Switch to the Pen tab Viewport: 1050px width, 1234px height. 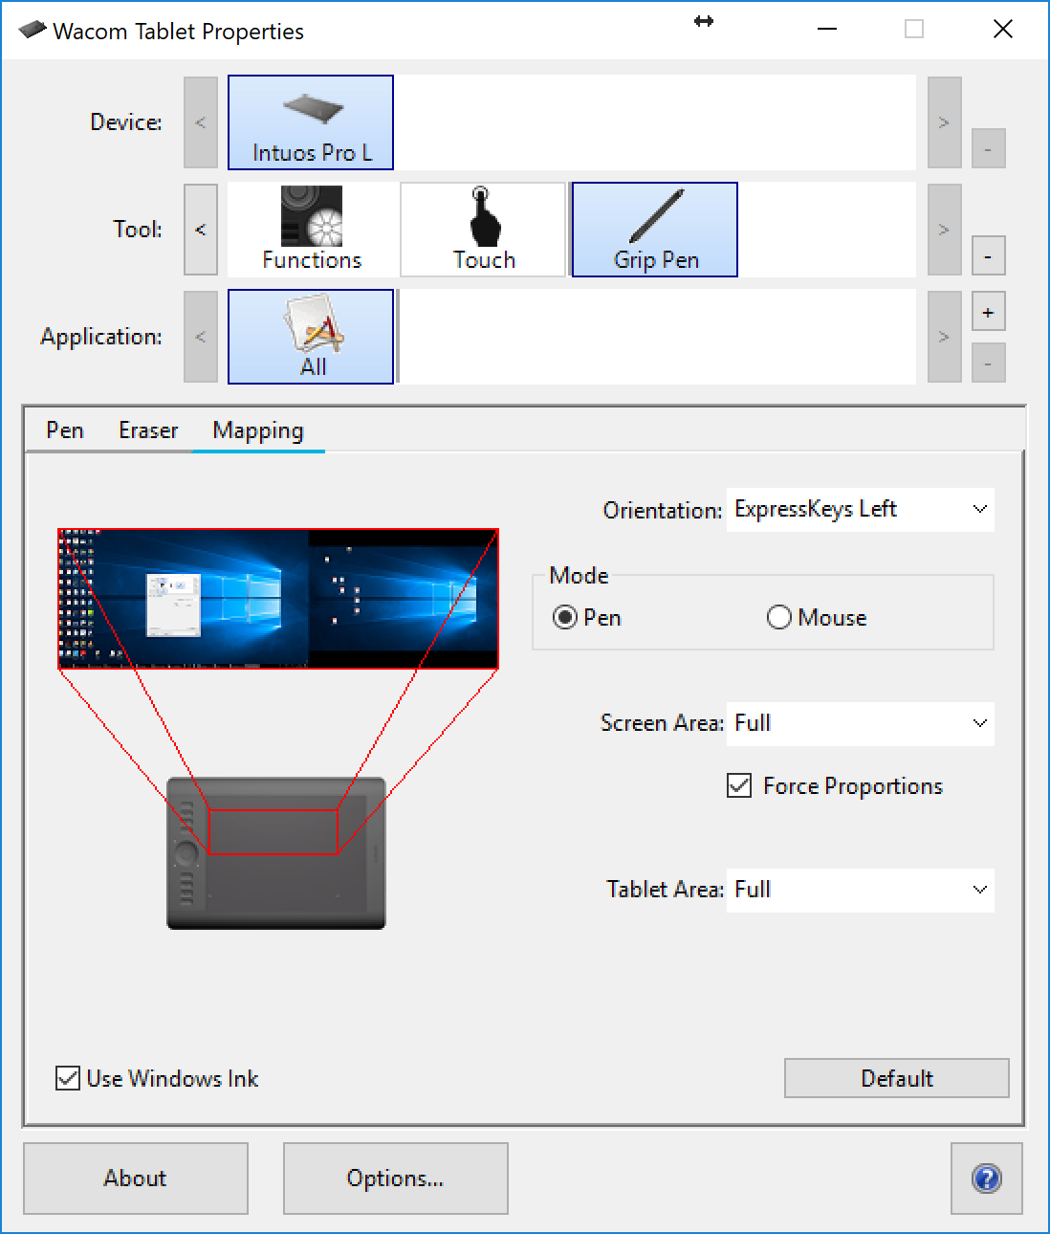[x=65, y=430]
